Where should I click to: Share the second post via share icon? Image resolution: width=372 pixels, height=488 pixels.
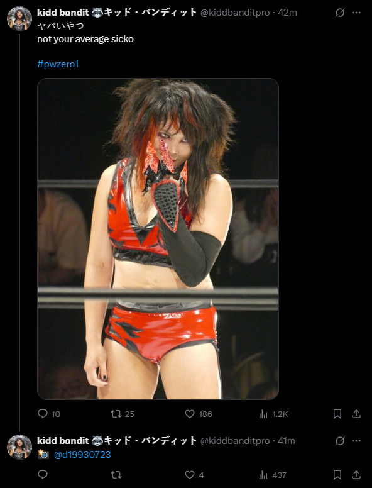[x=356, y=475]
